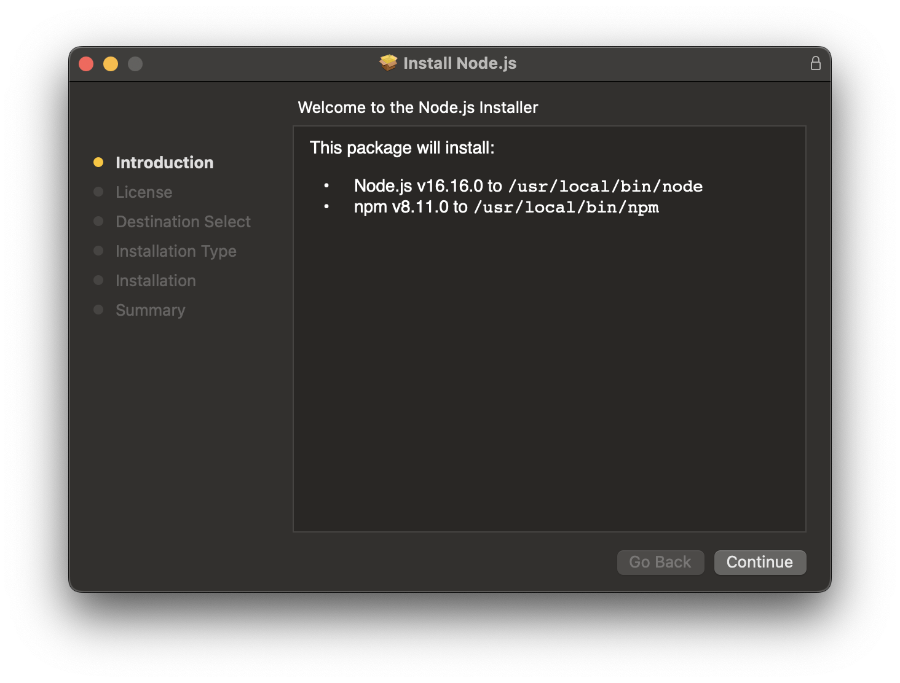Select the License step in sidebar
This screenshot has height=683, width=900.
pos(144,192)
